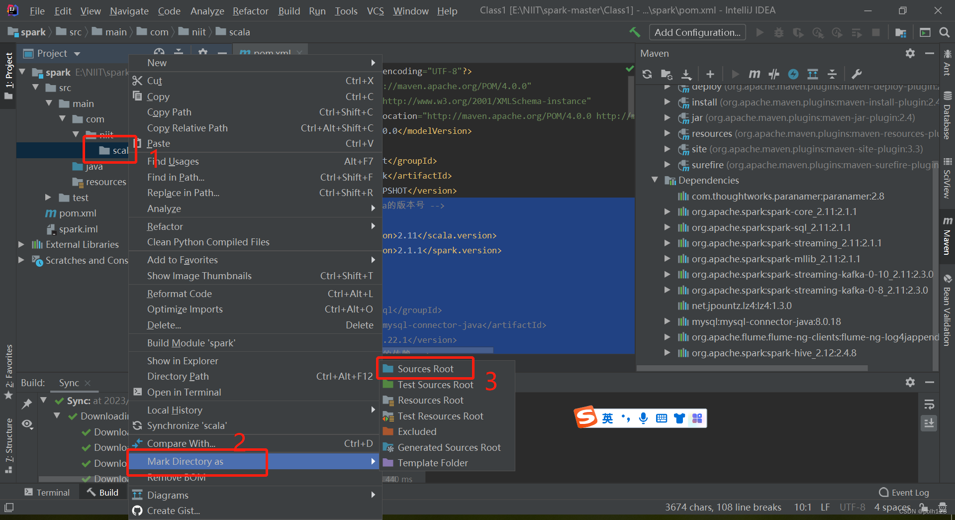The image size is (955, 520).
Task: Click the Search Everywhere magnifier icon
Action: [x=944, y=32]
